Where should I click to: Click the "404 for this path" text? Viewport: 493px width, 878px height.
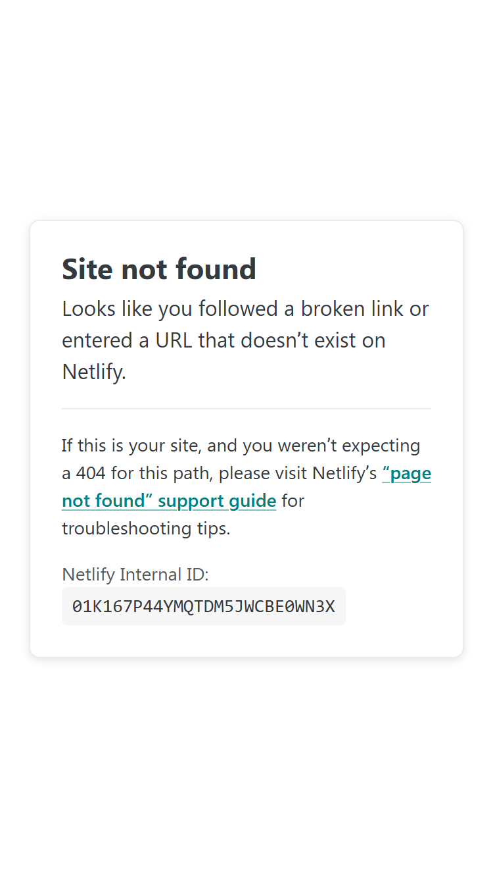point(145,473)
